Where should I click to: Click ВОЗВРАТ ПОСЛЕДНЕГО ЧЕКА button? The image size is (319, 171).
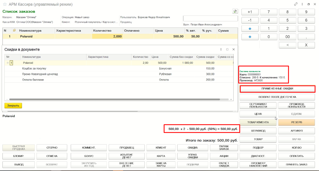(277, 97)
